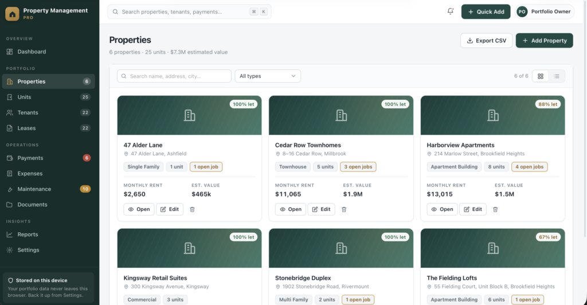
Task: Open Harborview Apartments property
Action: point(442,210)
